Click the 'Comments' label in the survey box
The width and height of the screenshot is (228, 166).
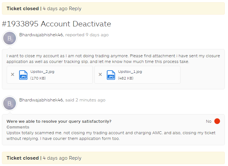pos(18,127)
